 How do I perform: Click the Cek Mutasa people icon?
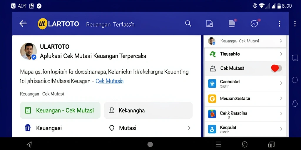point(213,68)
